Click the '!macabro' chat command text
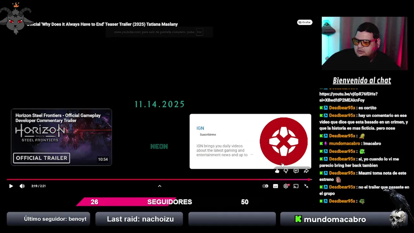The height and width of the screenshot is (233, 414). [372, 143]
